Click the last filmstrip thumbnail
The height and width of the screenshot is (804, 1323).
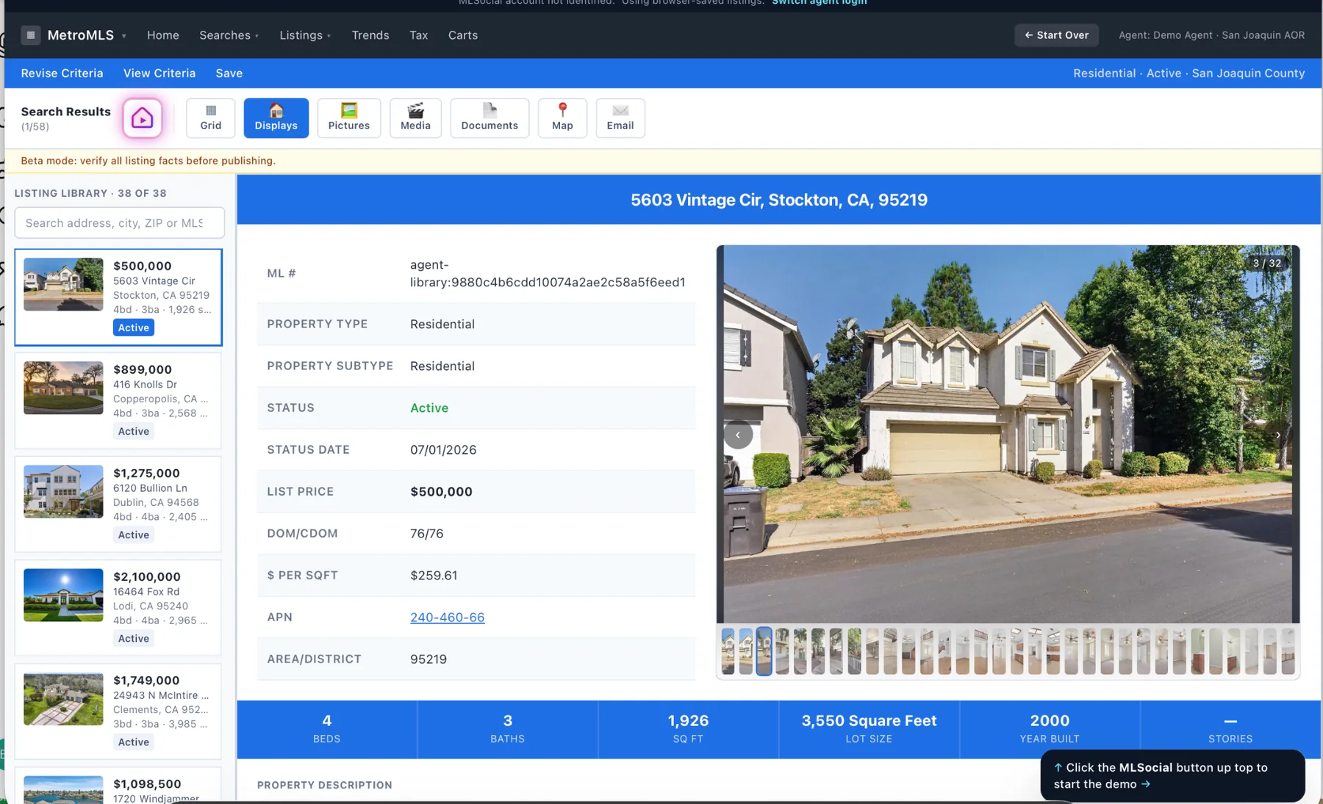1288,651
